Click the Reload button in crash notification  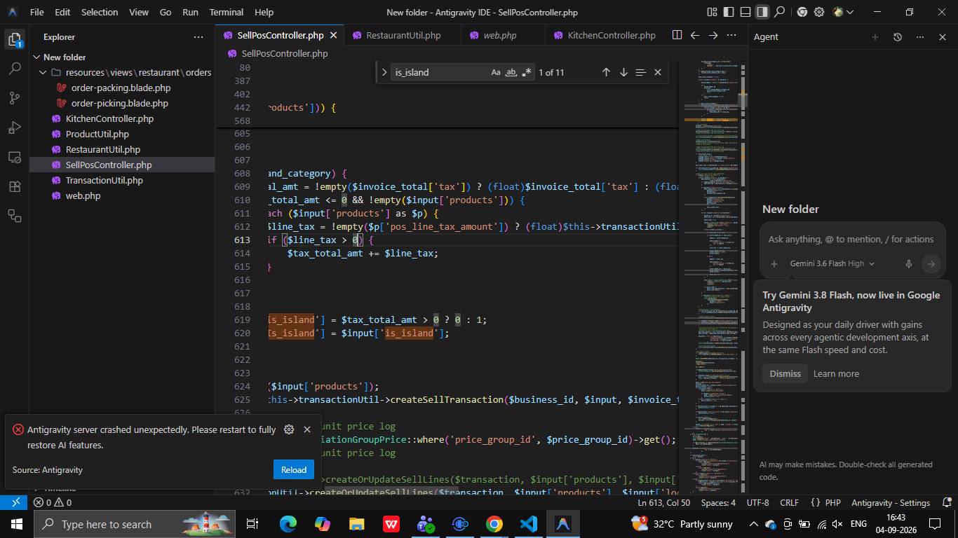click(293, 470)
